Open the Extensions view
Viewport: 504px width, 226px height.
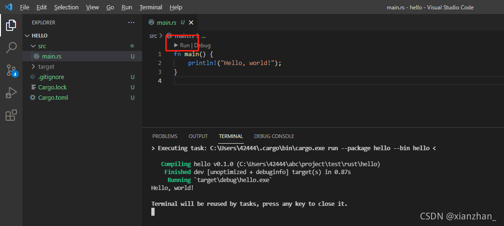(x=11, y=115)
